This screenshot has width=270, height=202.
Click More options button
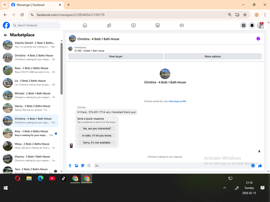click(213, 57)
